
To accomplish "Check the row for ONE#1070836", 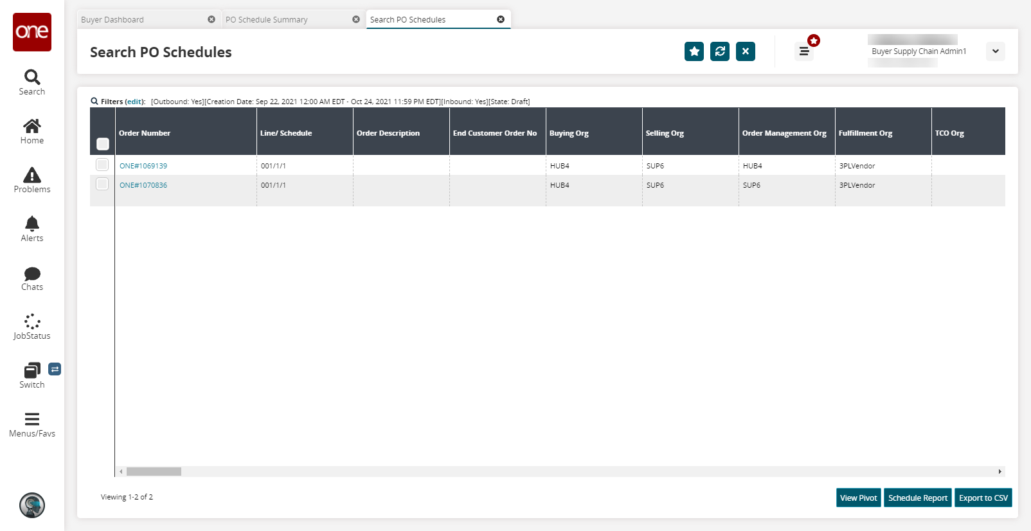I will tap(102, 184).
